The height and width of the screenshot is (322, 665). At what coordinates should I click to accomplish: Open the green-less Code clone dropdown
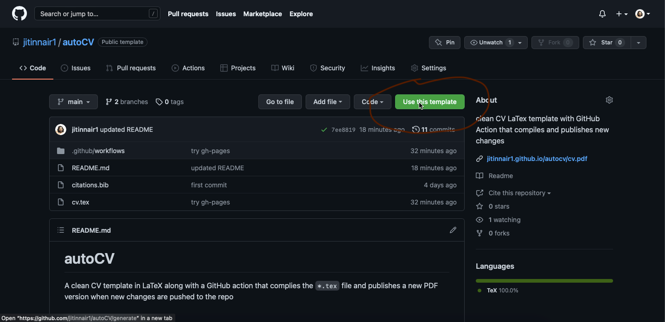click(x=372, y=102)
